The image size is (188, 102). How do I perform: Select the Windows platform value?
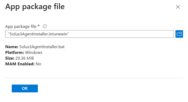(x=34, y=53)
